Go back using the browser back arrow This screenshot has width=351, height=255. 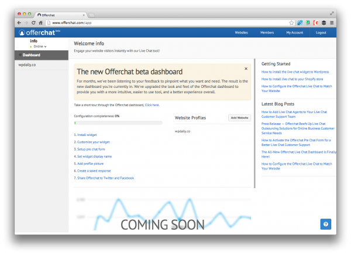[x=19, y=23]
